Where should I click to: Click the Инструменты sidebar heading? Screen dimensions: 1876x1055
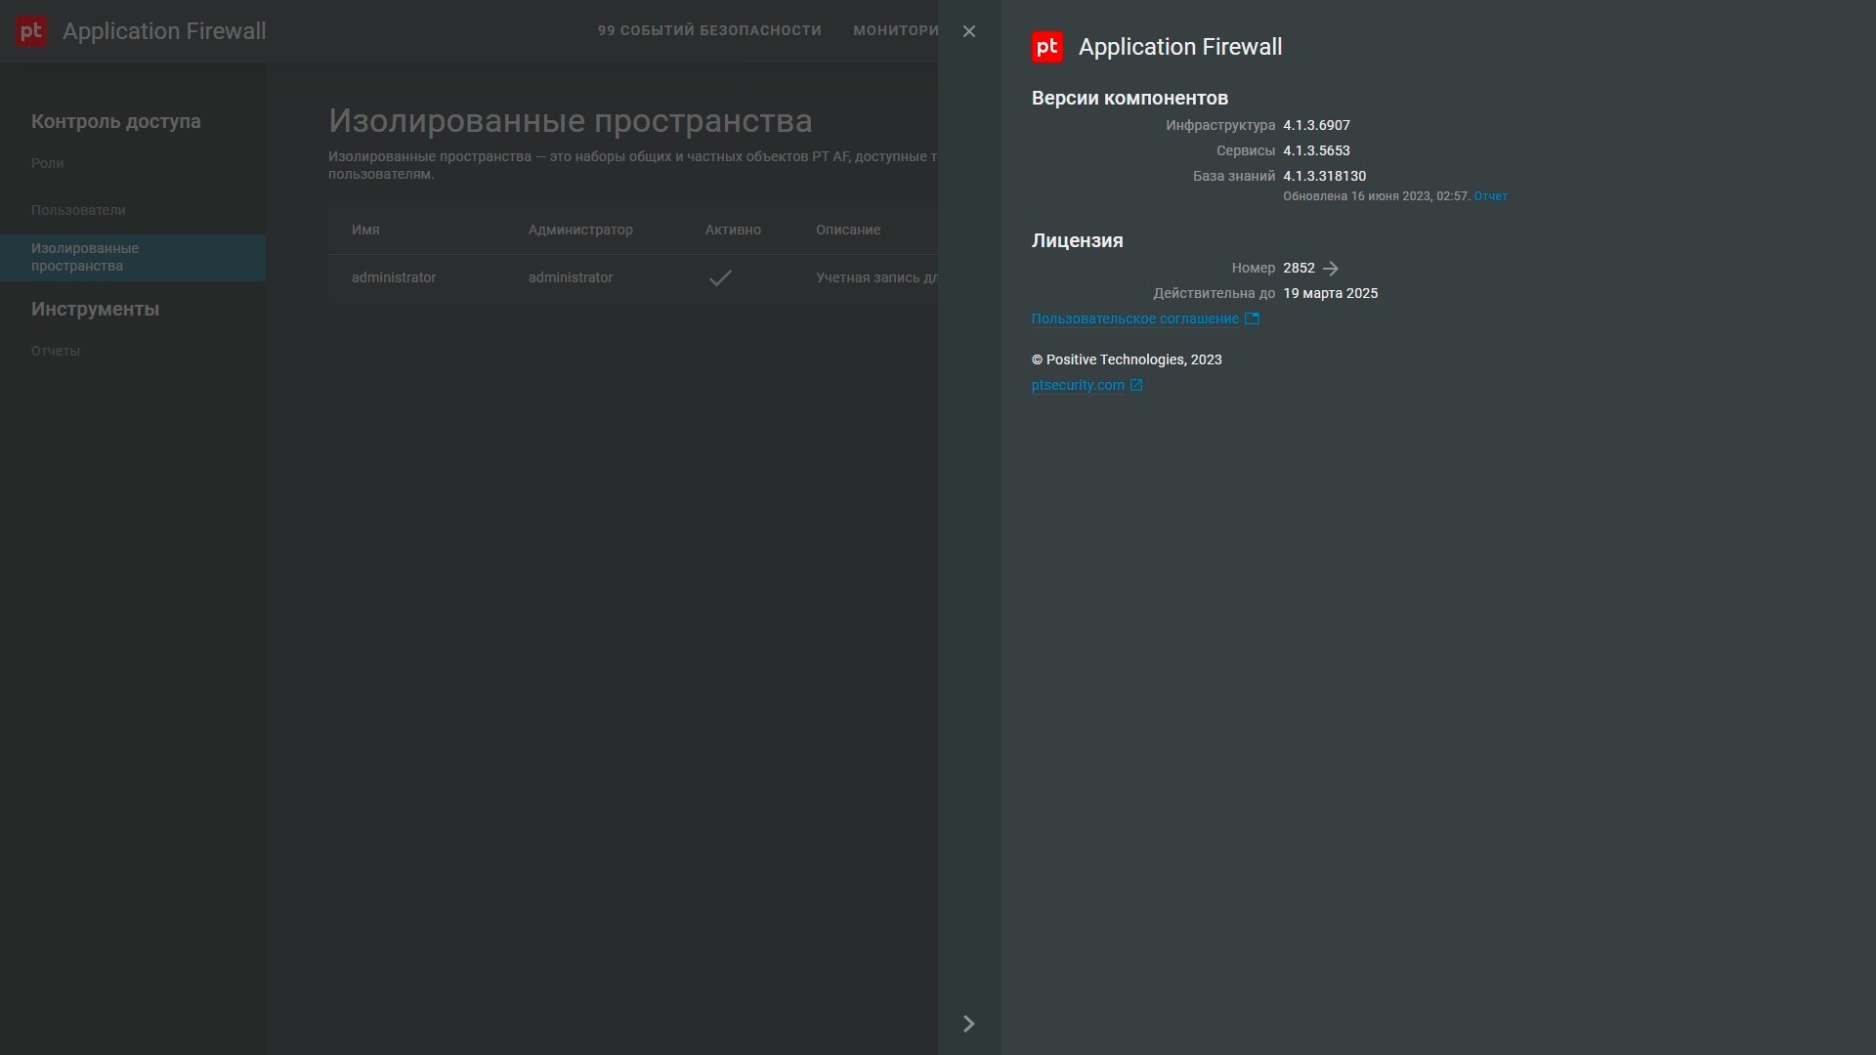click(x=95, y=309)
